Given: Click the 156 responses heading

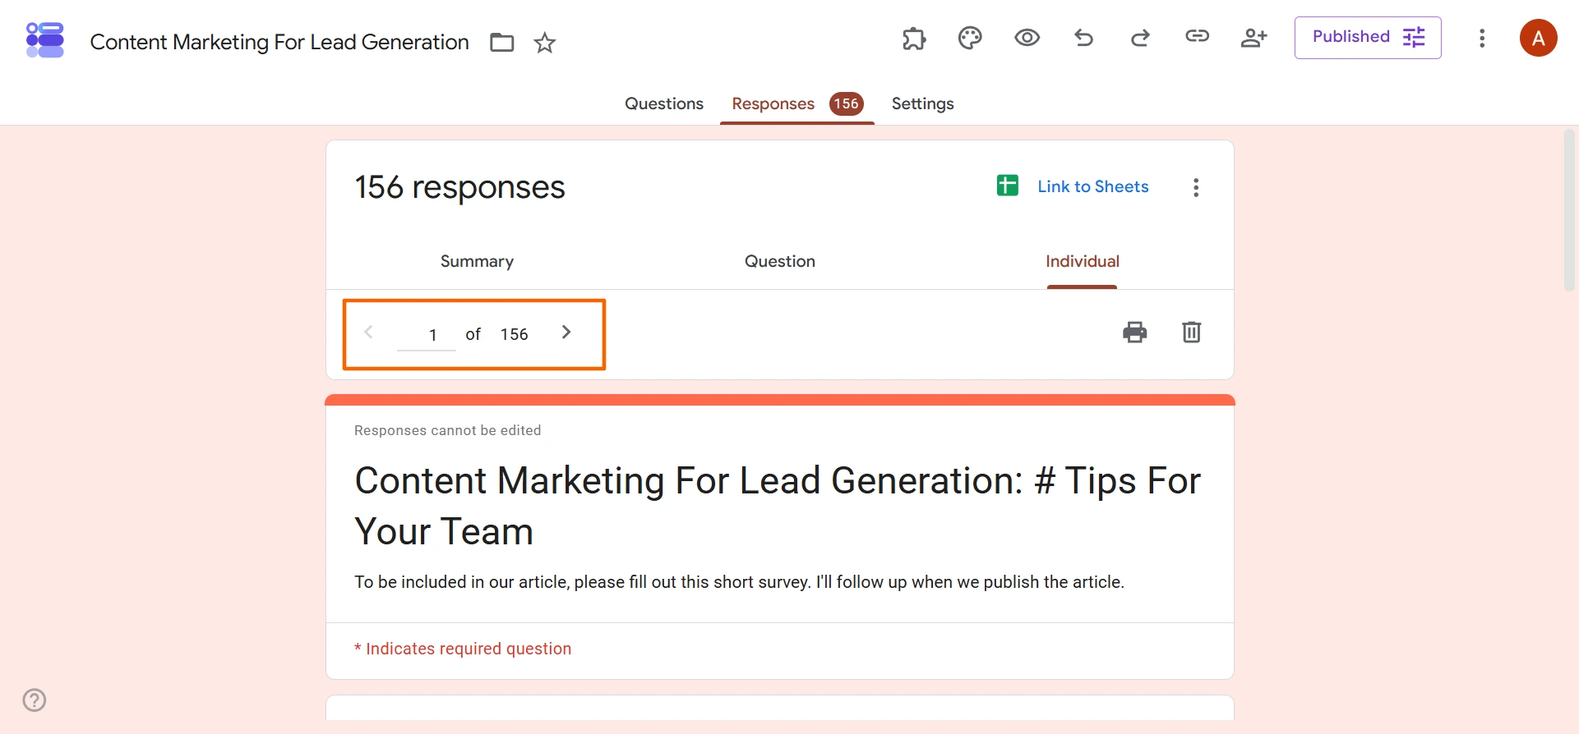Looking at the screenshot, I should pos(459,187).
